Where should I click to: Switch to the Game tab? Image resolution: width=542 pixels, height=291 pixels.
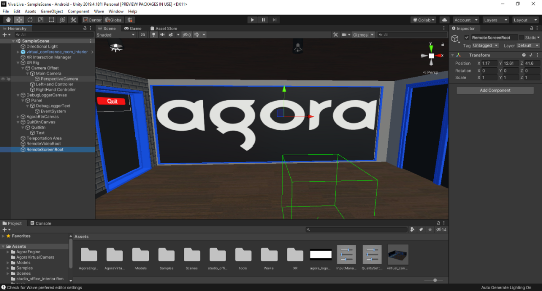132,28
